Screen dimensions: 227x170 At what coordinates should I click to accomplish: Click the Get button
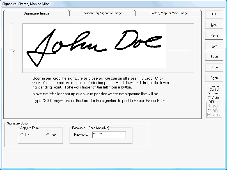214,46
